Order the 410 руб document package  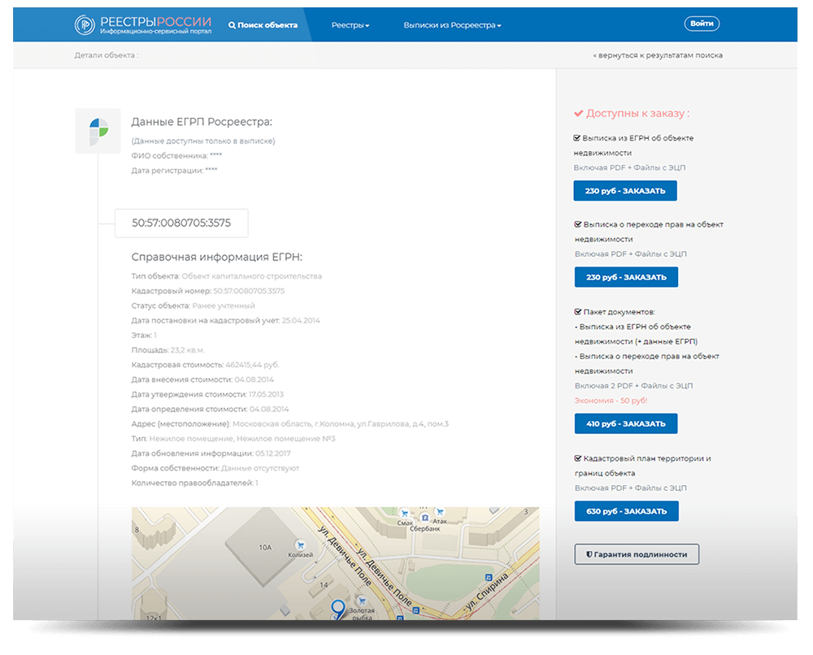[625, 423]
